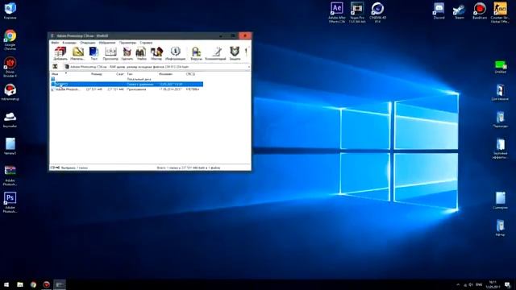
Task: Open the Windows Start menu
Action: tap(6, 284)
